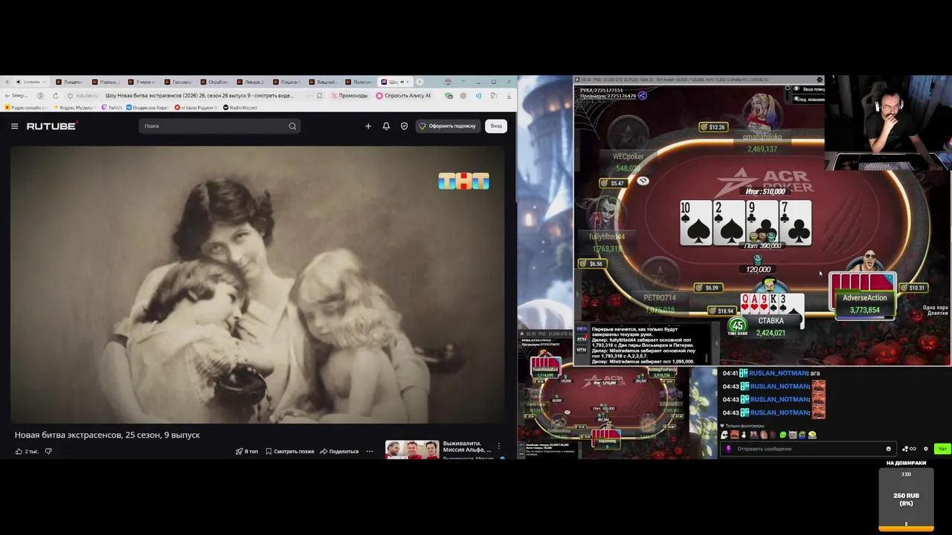Viewport: 952px width, 535px height.
Task: Click the RUSLAN_NOTMAN username at 04:41
Action: (779, 373)
